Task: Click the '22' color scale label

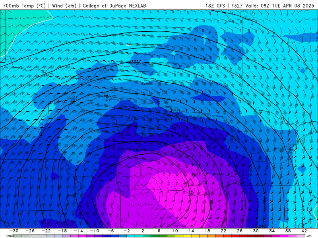Action: tap(223, 231)
